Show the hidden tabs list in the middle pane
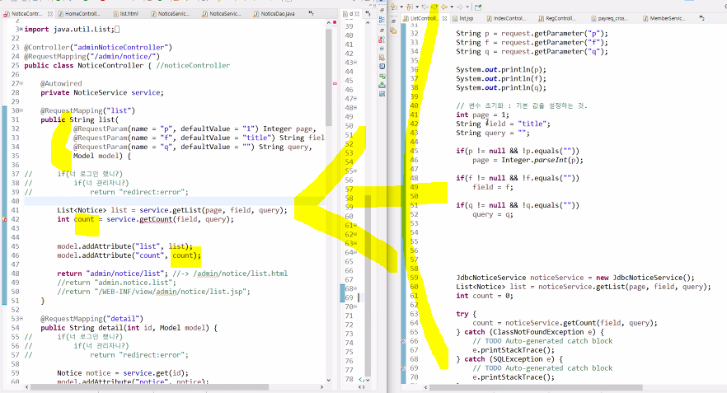727x393 pixels. (x=368, y=13)
